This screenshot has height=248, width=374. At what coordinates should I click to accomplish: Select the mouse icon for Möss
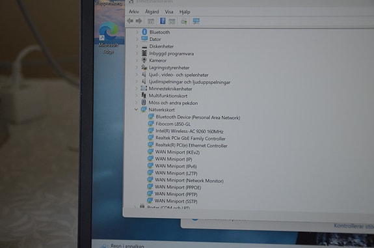click(144, 102)
